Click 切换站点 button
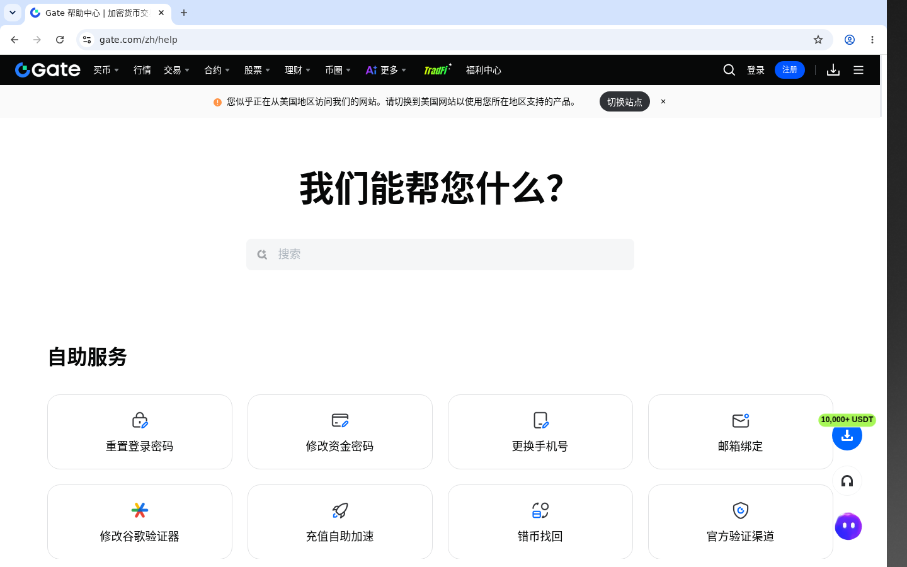Image resolution: width=907 pixels, height=567 pixels. [625, 101]
